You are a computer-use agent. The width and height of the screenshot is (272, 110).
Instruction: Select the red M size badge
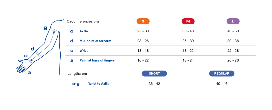click(188, 21)
